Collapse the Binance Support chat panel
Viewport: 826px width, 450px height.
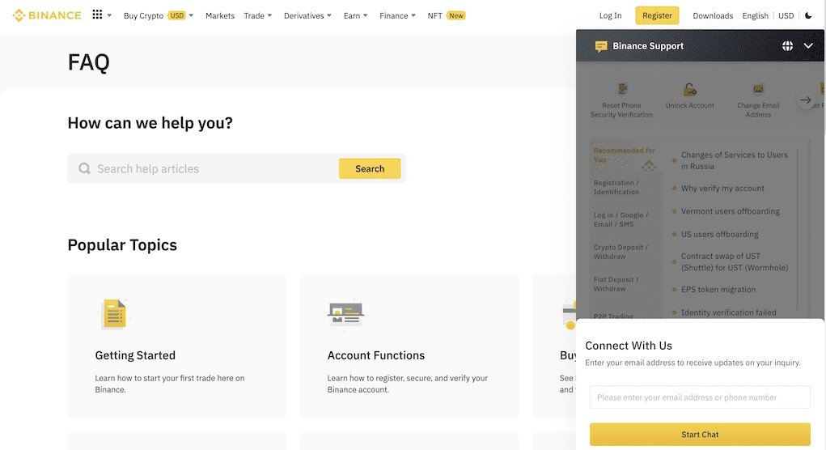point(808,46)
